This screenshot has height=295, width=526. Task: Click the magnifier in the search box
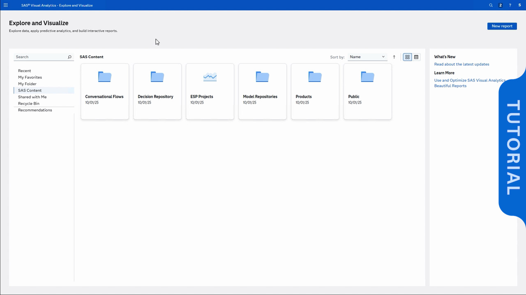[x=69, y=57]
